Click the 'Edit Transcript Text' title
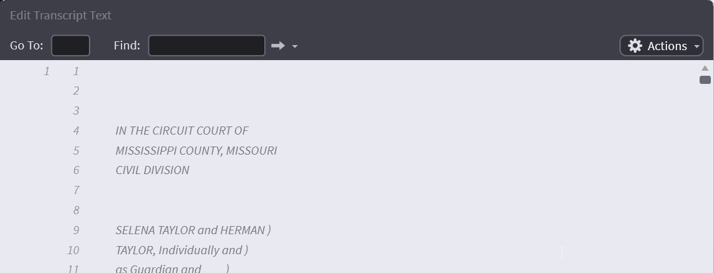 pos(61,15)
